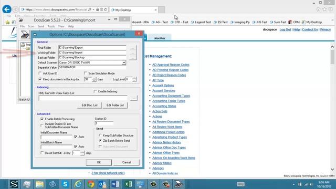Tick the Ask User ID checkbox
Viewport: 336px width, 189px height.
tap(40, 73)
